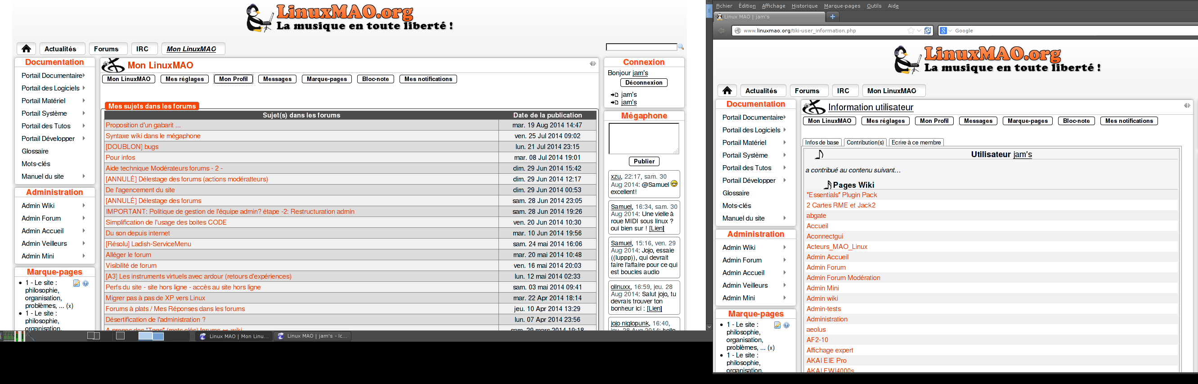Click the Google search engine icon

click(943, 31)
